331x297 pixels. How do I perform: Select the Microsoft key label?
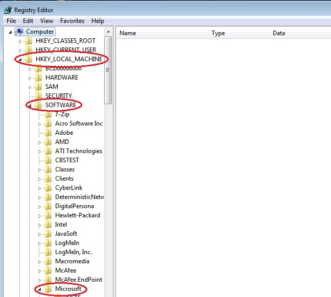tap(68, 289)
